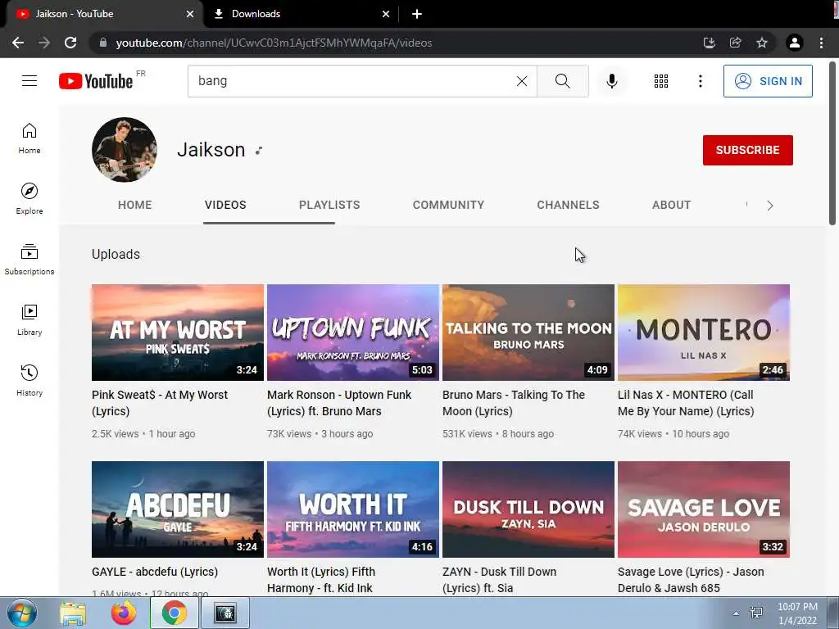Go to Home in the left sidebar
The height and width of the screenshot is (629, 839).
click(29, 138)
